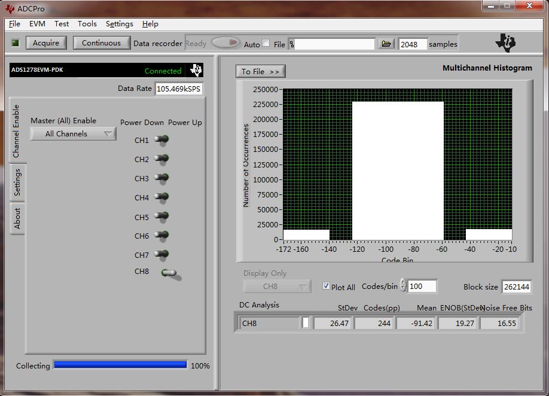
Task: Toggle the CH7 power switch
Action: point(161,255)
